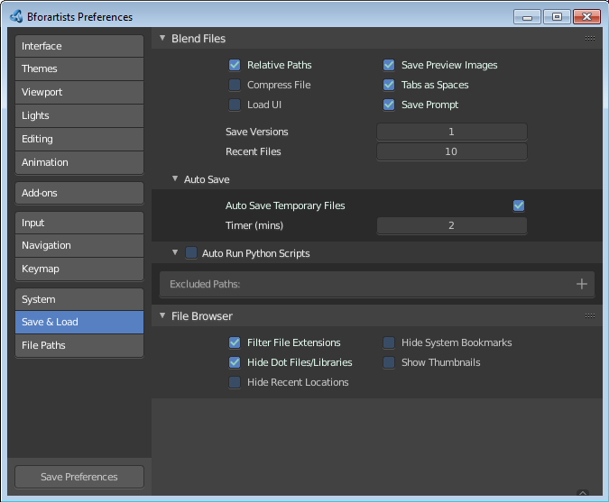This screenshot has height=502, width=609.
Task: Collapse the Auto Save subpanel
Action: click(175, 178)
